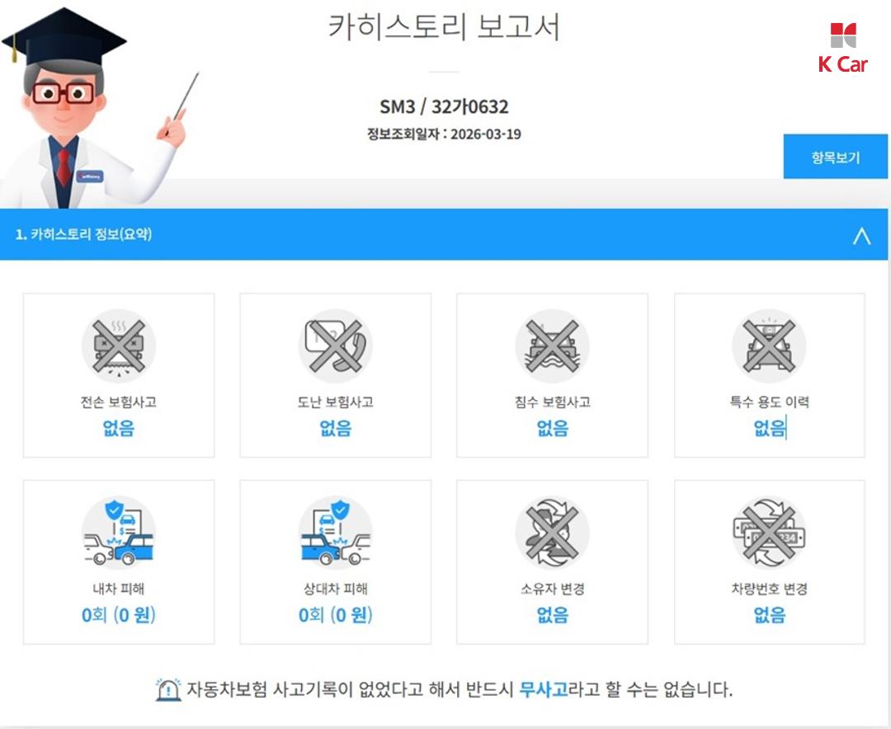Open the 항목보기 button
Screen dimensions: 891x729
(835, 157)
